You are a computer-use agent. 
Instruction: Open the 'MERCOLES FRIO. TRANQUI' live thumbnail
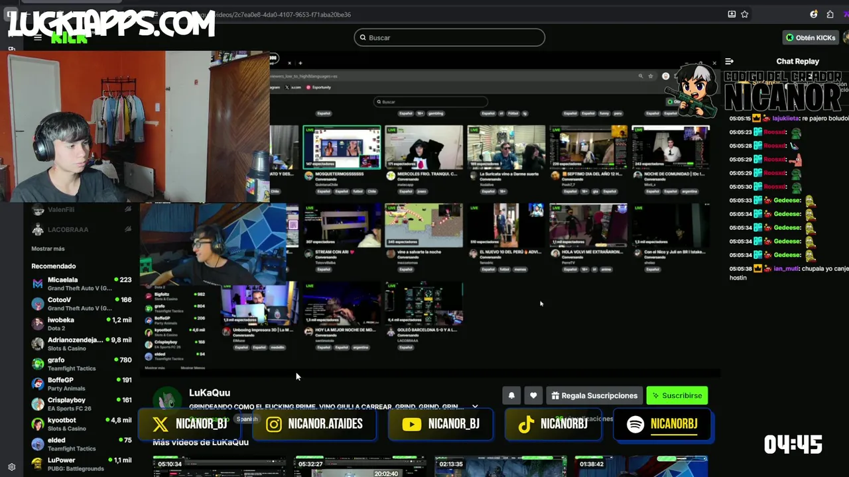click(424, 147)
